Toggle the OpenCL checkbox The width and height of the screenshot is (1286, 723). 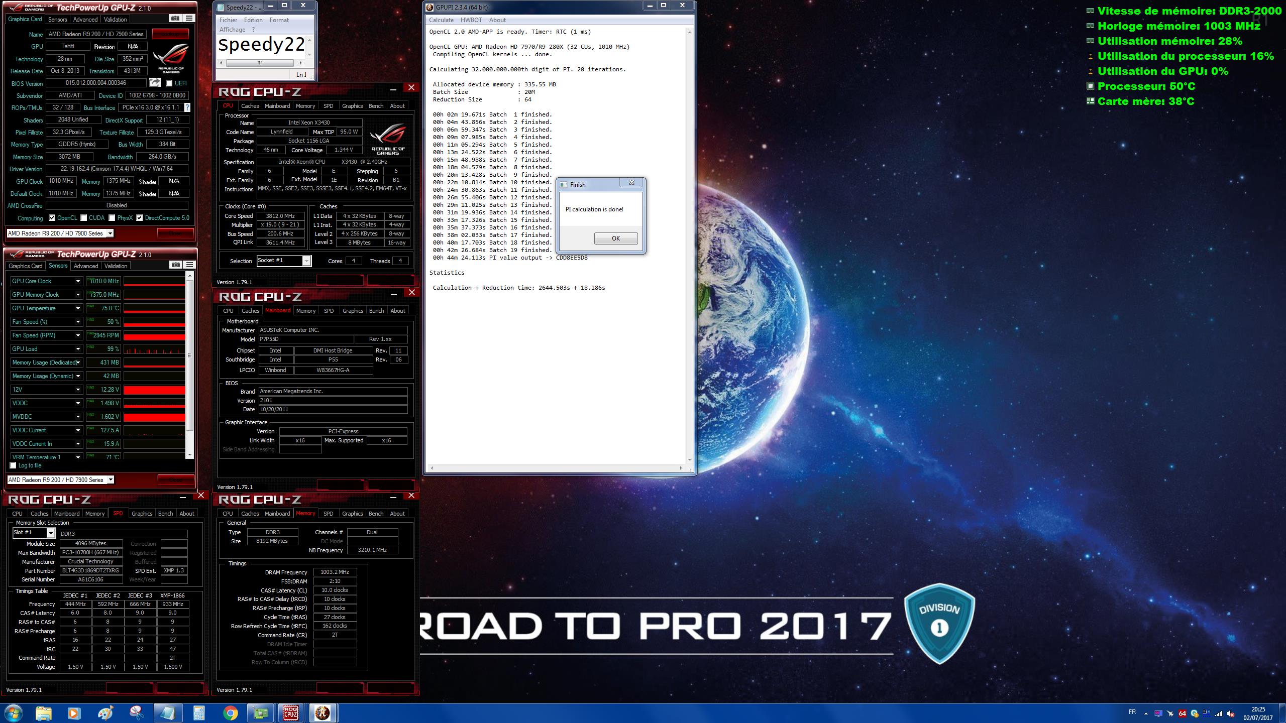[x=52, y=218]
